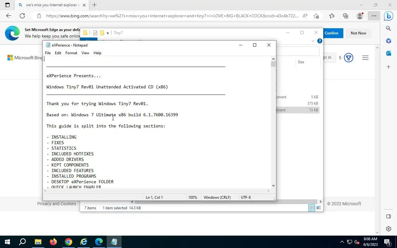397x248 pixels.
Task: Open Read aloud icon in address bar
Action: 305,16
